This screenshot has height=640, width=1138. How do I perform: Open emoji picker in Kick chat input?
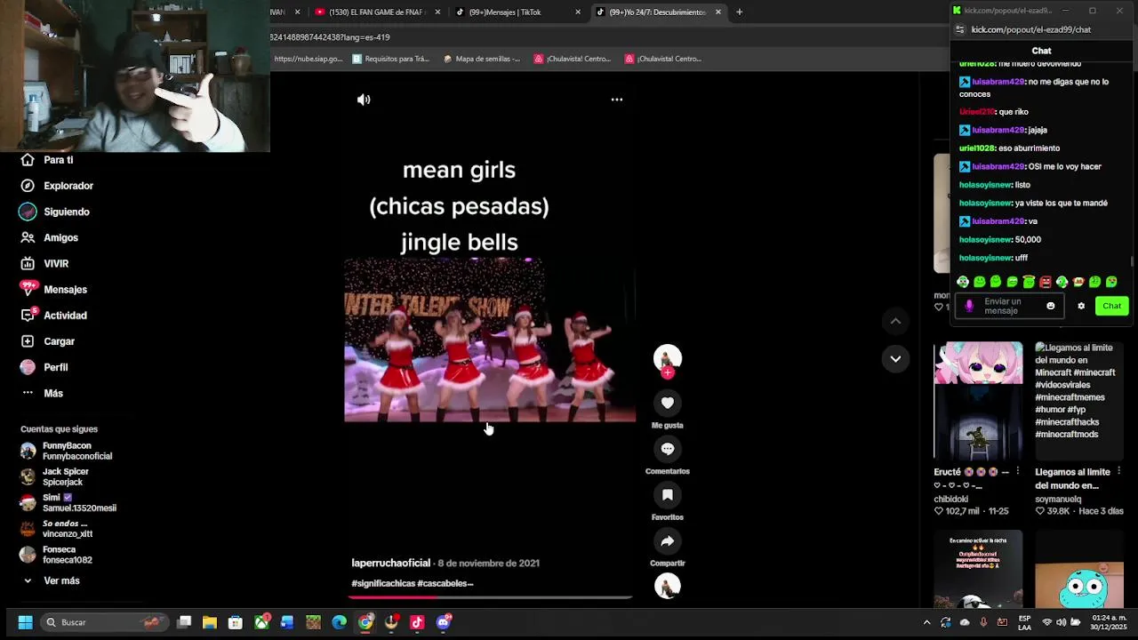pyautogui.click(x=1051, y=306)
